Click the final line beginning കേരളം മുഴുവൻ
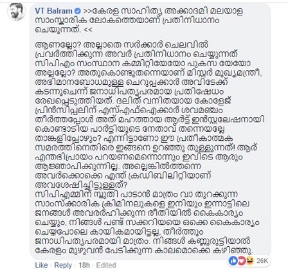Screen dimensions: 288x270 [144, 251]
